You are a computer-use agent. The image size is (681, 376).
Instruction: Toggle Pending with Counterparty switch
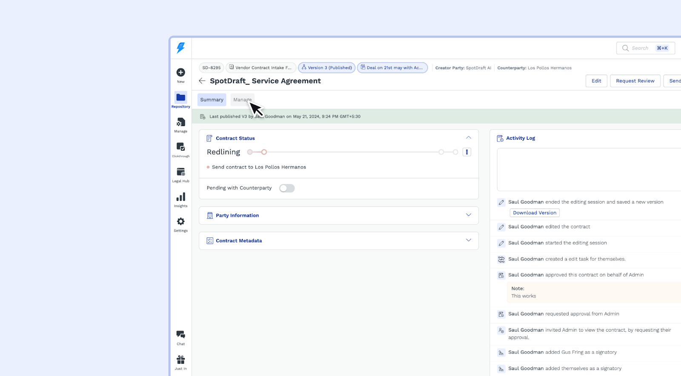pyautogui.click(x=287, y=188)
